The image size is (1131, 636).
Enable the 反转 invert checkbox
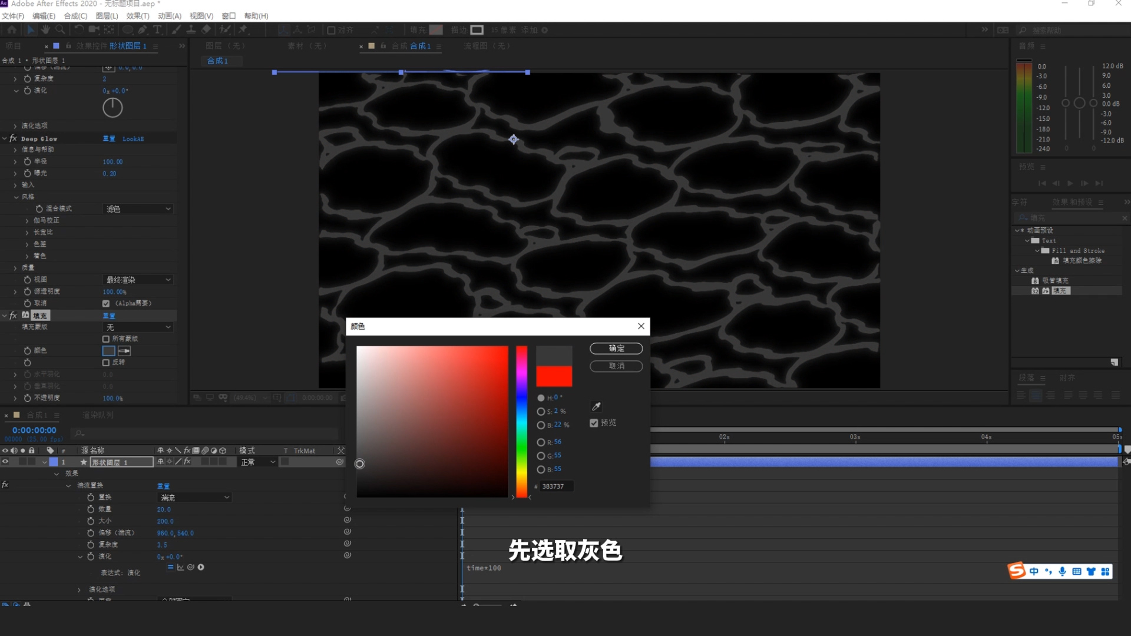[106, 362]
